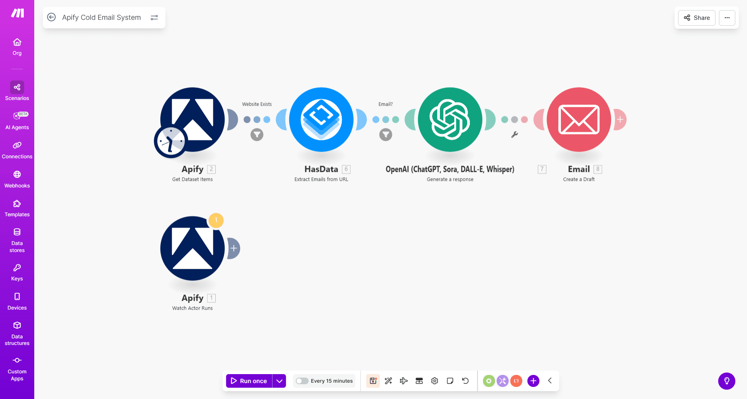
Task: Open the OpenAI Generate a response module
Action: pyautogui.click(x=450, y=119)
